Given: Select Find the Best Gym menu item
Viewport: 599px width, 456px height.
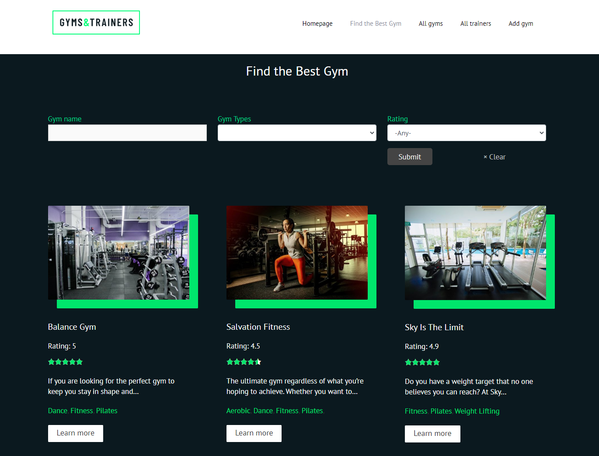Looking at the screenshot, I should coord(376,24).
